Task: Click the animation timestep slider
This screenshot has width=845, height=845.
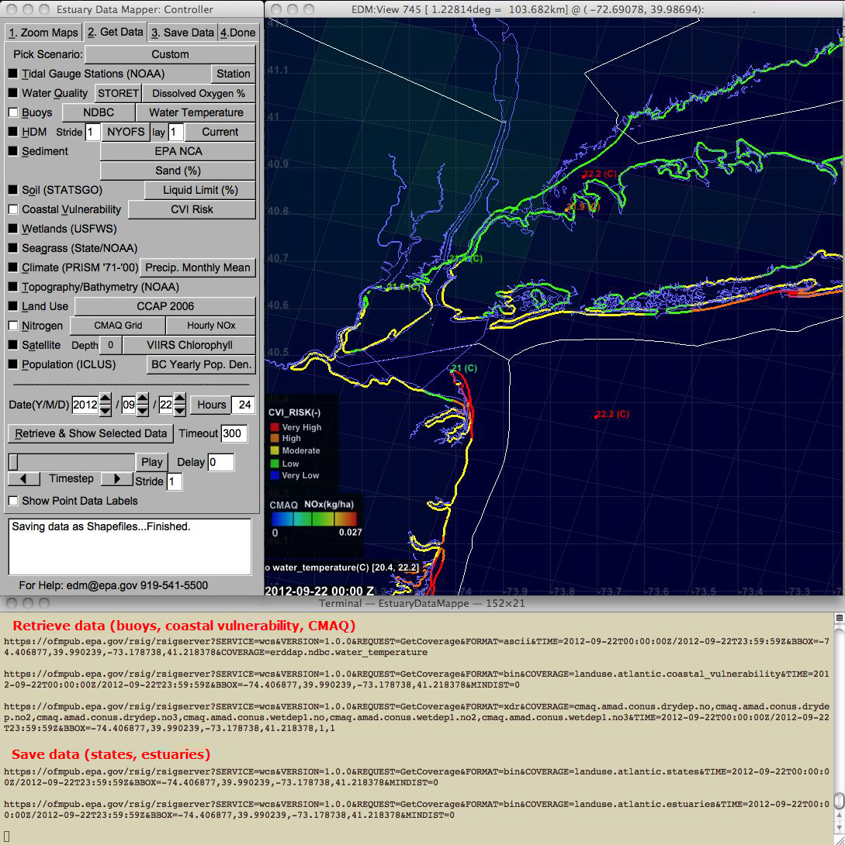Action: (71, 462)
